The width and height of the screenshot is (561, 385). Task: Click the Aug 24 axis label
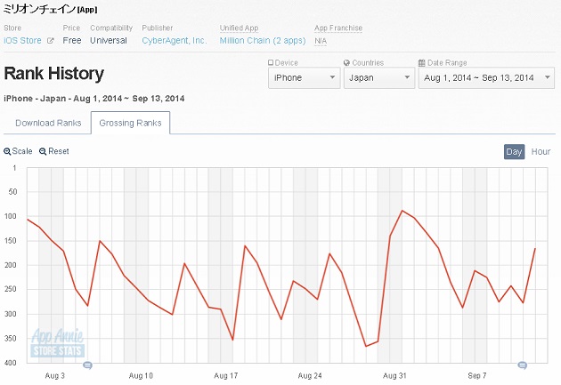pos(310,376)
